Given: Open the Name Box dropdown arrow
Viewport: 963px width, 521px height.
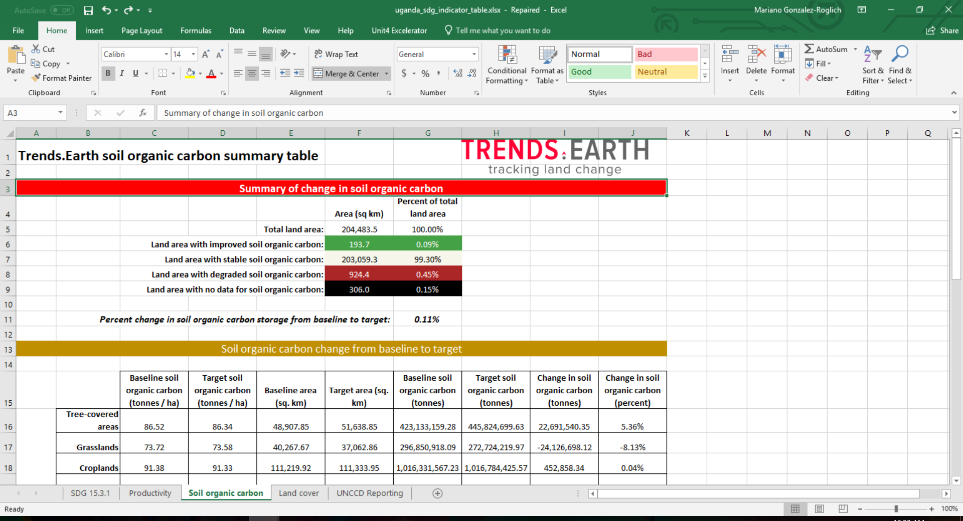Looking at the screenshot, I should click(x=60, y=113).
